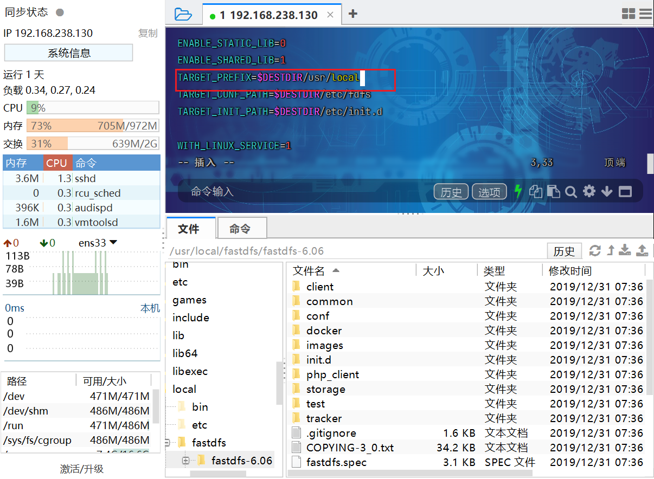The width and height of the screenshot is (654, 479).
Task: Select the tracker folder row
Action: tap(466, 418)
